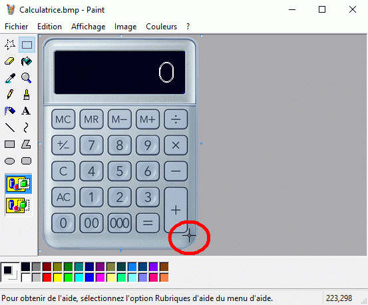
Task: Pick the bright red color swatch
Action: tap(47, 278)
